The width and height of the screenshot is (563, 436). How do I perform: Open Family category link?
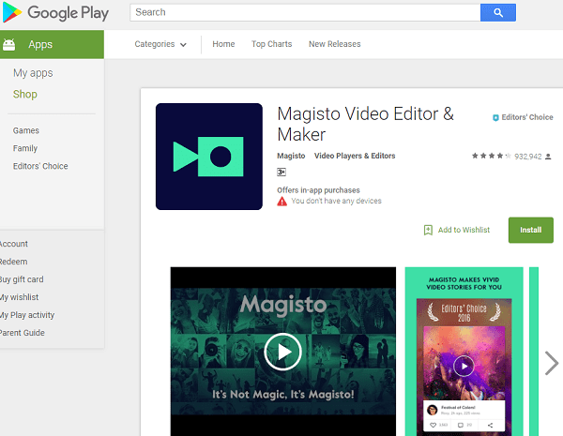(x=25, y=148)
